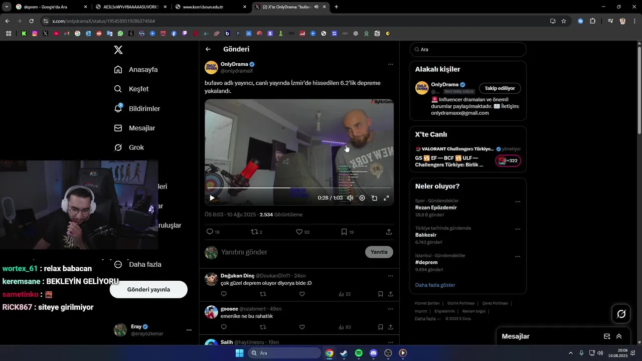Click the Yanıtla button
Screen dimensions: 642x361
coord(379,252)
